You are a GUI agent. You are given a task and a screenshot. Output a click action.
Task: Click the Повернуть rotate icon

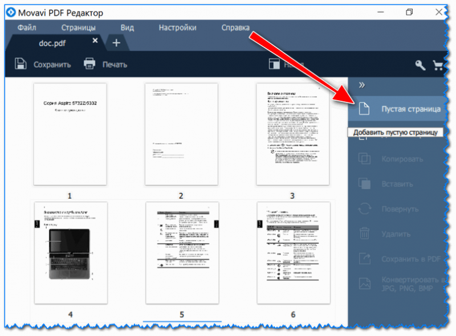point(364,208)
